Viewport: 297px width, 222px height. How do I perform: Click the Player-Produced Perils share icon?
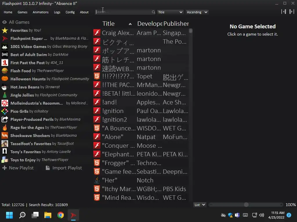pyautogui.click(x=5, y=119)
